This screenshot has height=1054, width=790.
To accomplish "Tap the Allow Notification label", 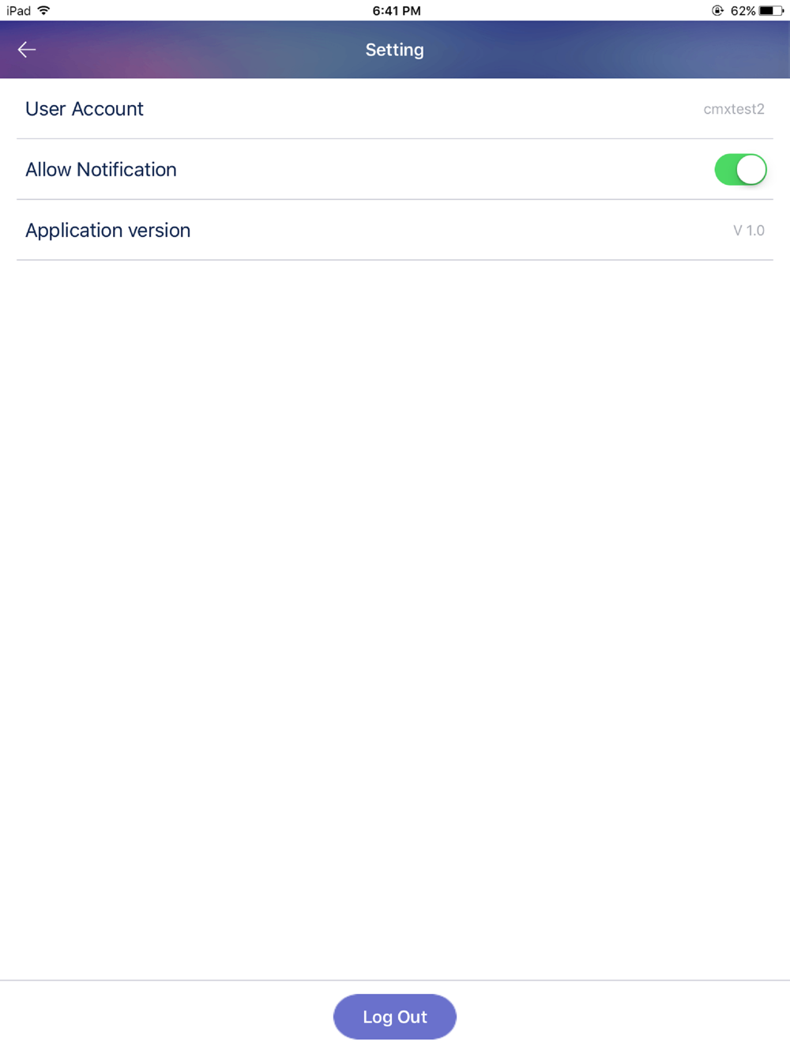I will point(101,169).
